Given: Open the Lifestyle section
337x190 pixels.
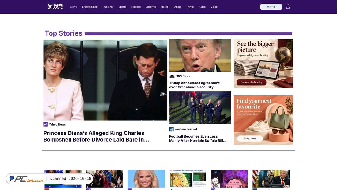Looking at the screenshot, I should (x=151, y=7).
